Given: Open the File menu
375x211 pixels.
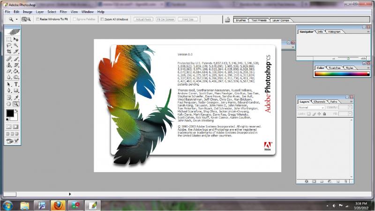Looking at the screenshot, I should (7, 12).
